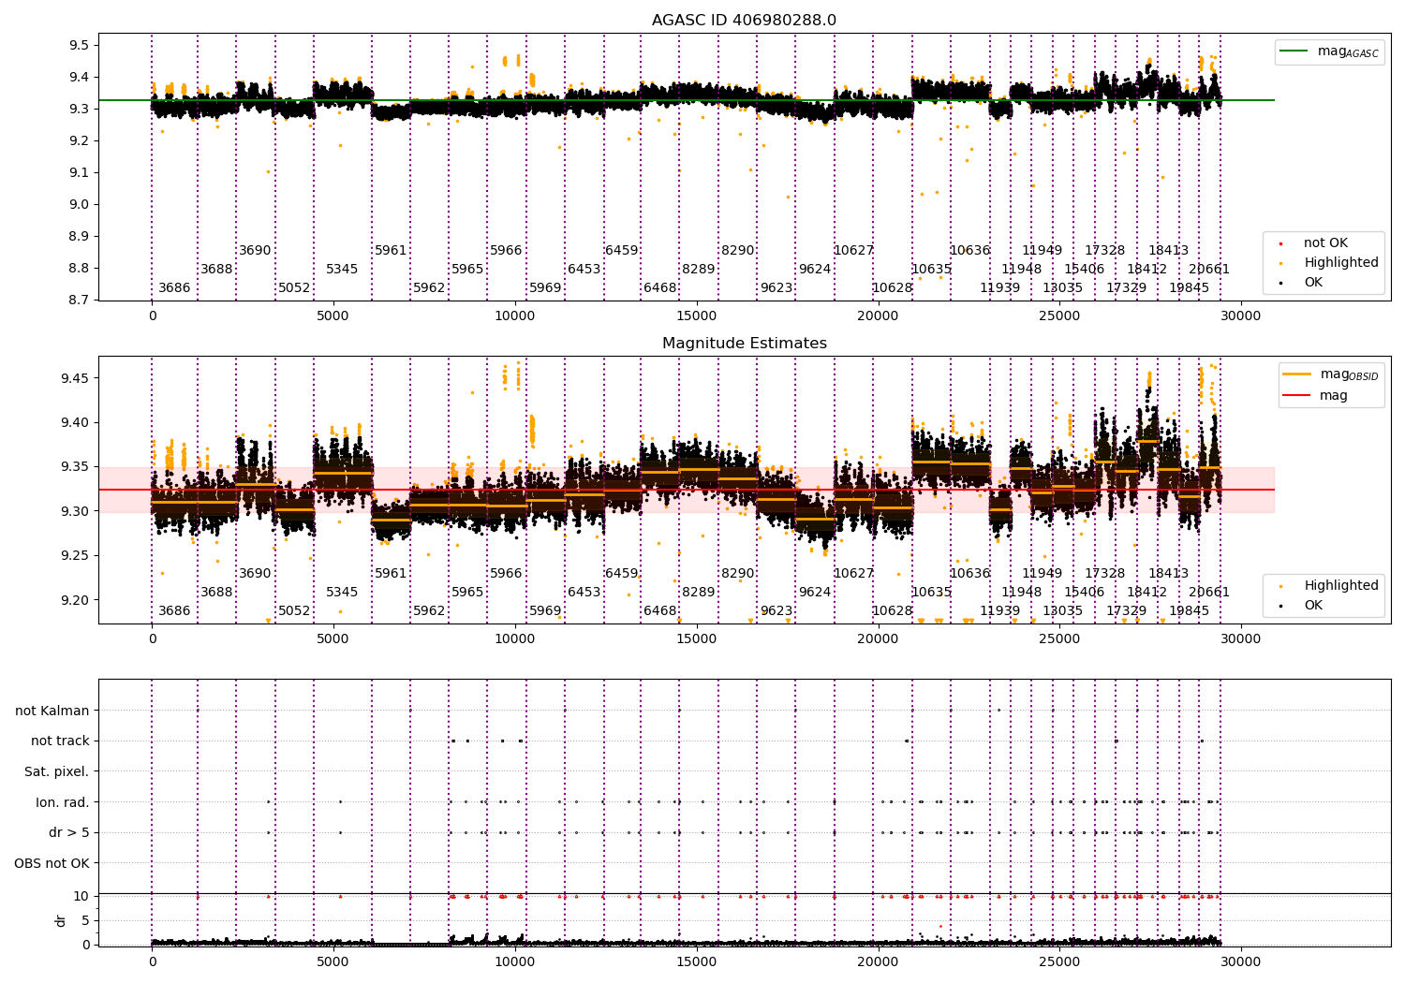This screenshot has width=1405, height=983.
Task: Click obsid label 10635 in the middle plot
Action: tap(931, 593)
